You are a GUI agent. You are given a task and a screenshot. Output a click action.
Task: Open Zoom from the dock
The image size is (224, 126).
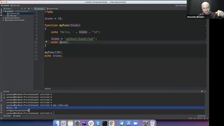coord(135,123)
